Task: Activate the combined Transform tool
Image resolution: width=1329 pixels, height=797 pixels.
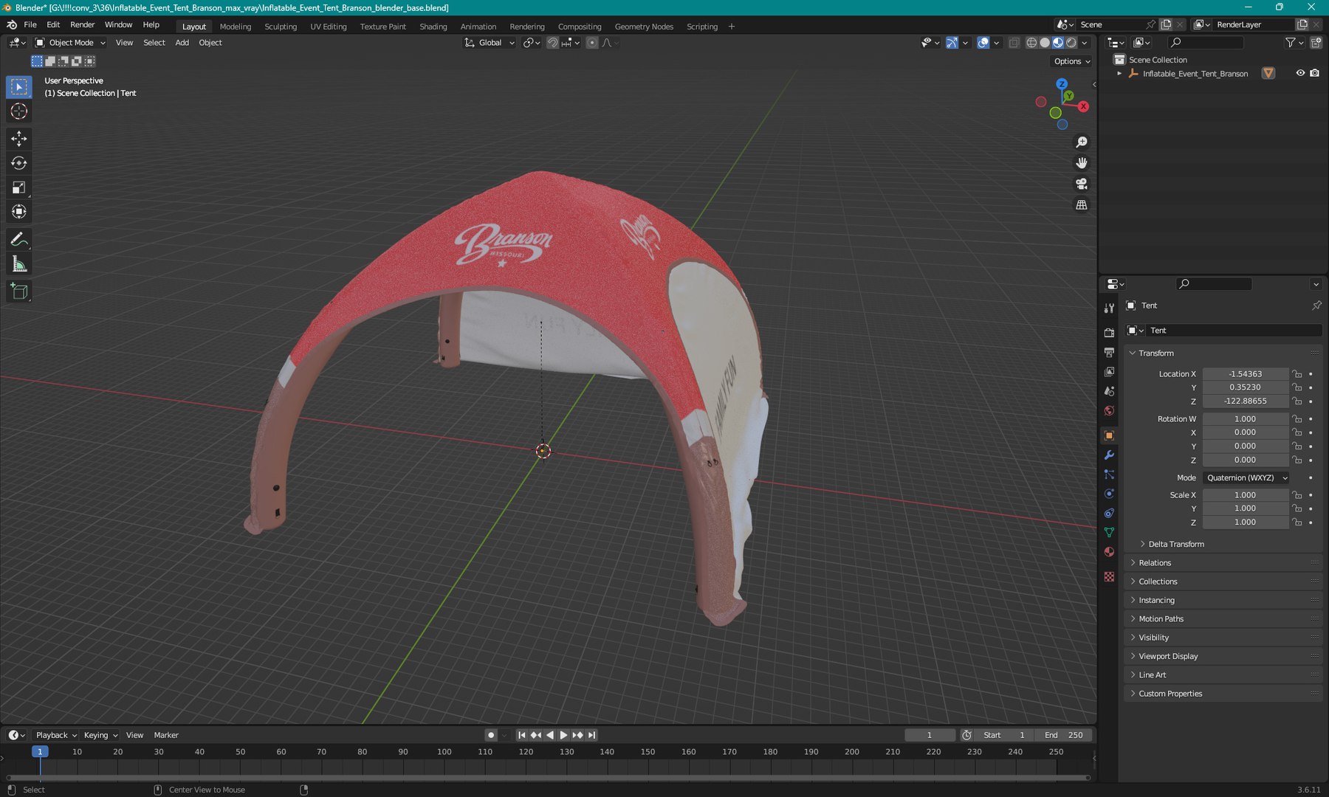Action: click(19, 212)
